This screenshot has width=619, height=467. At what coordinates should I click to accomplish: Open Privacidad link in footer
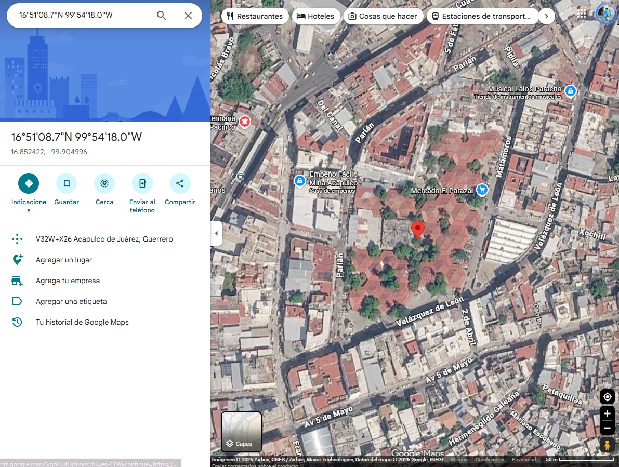click(x=524, y=460)
